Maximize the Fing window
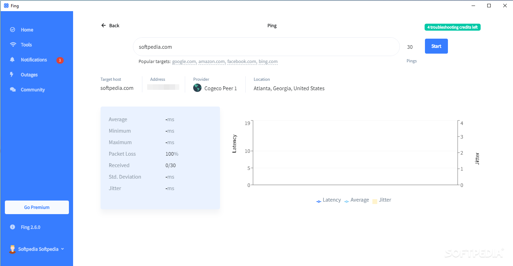513x266 pixels. (489, 6)
